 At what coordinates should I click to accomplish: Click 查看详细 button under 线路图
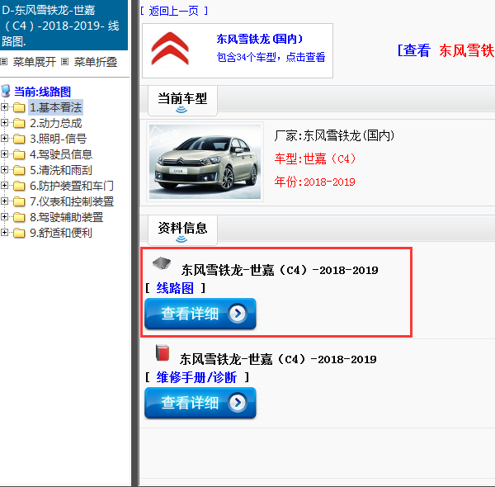[x=200, y=314]
